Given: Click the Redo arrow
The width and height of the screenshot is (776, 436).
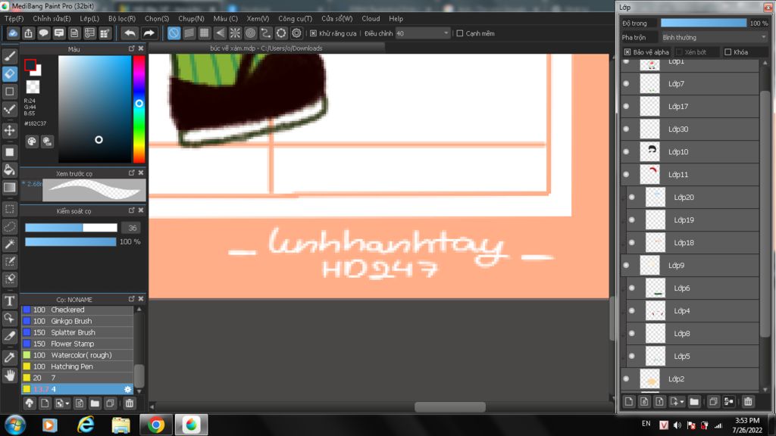Looking at the screenshot, I should (149, 33).
